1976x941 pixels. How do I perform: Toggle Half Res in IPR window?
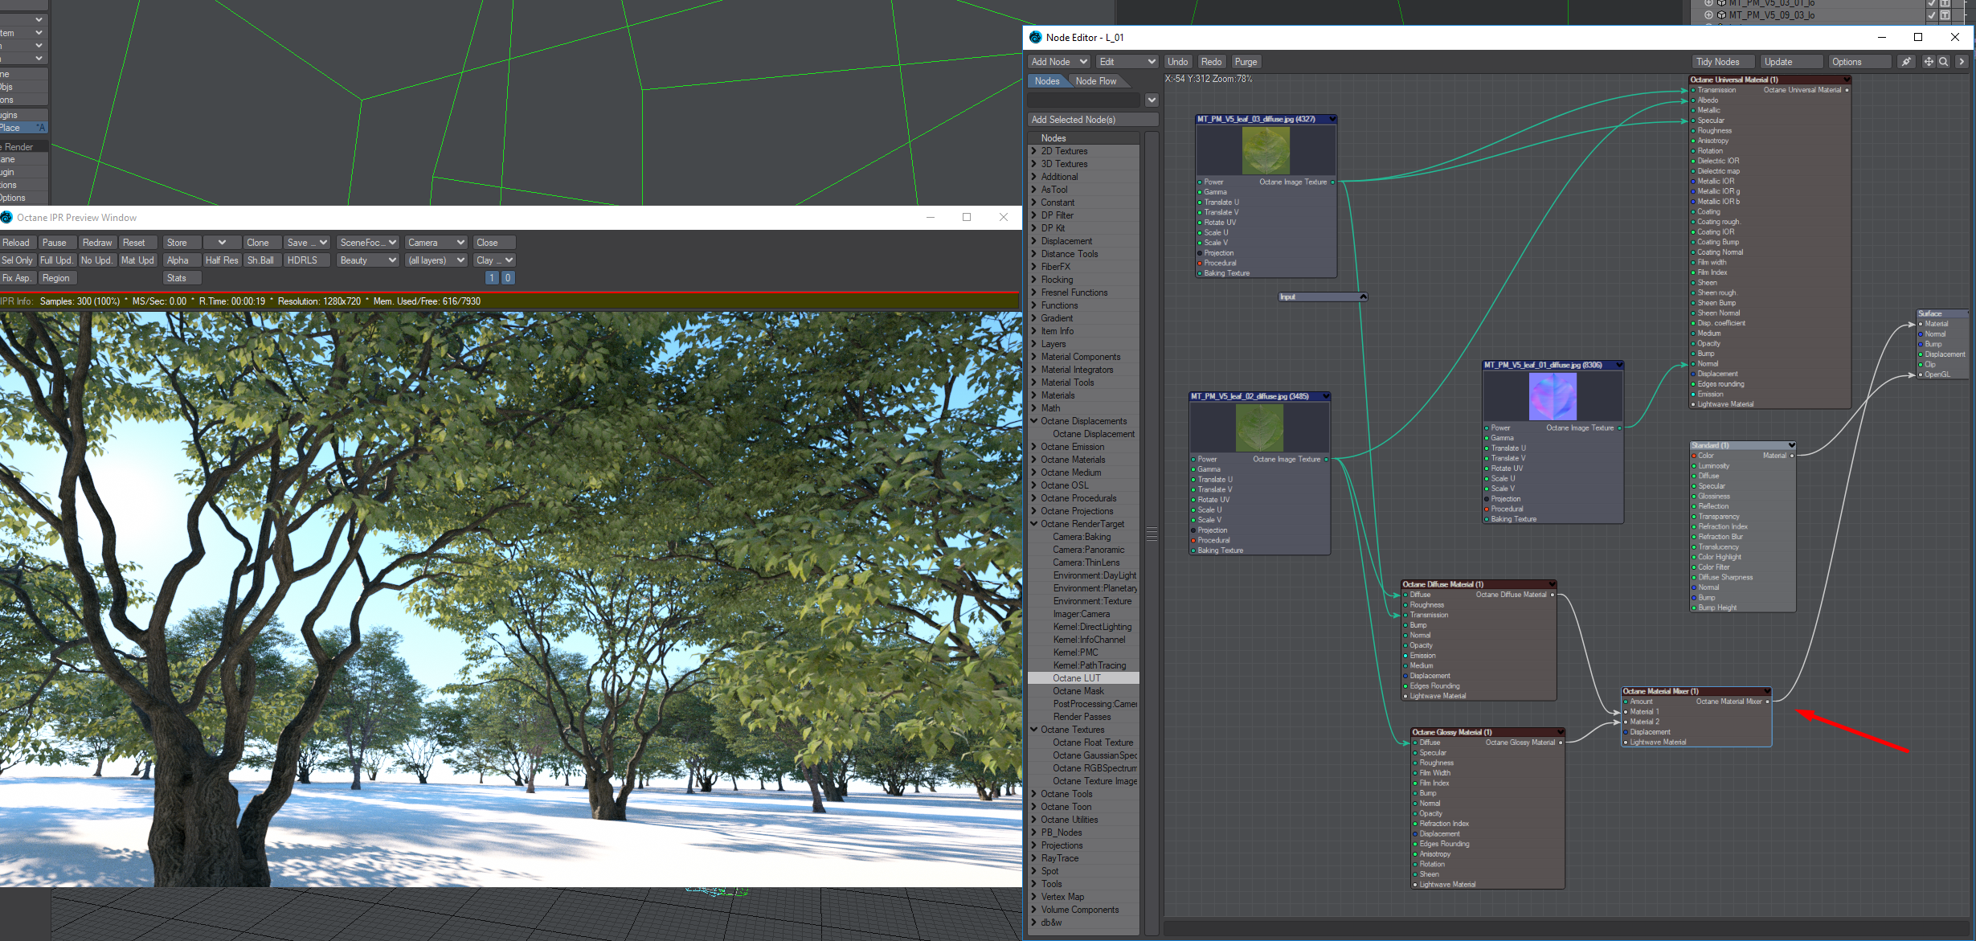221,260
